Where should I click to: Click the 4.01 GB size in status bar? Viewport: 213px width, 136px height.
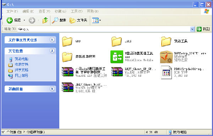(152, 132)
